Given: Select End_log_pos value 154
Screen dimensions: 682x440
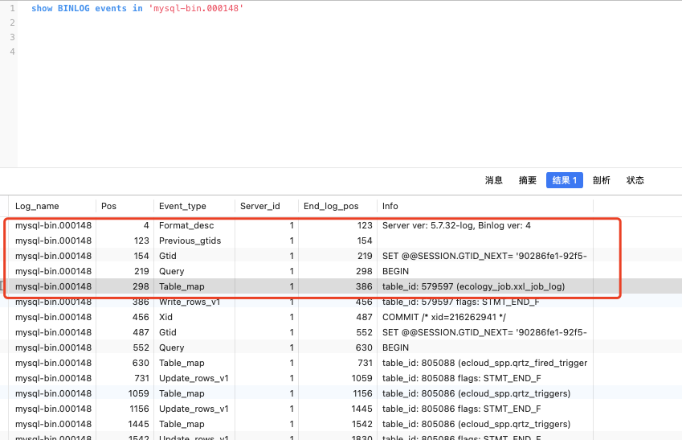Looking at the screenshot, I should tap(365, 241).
